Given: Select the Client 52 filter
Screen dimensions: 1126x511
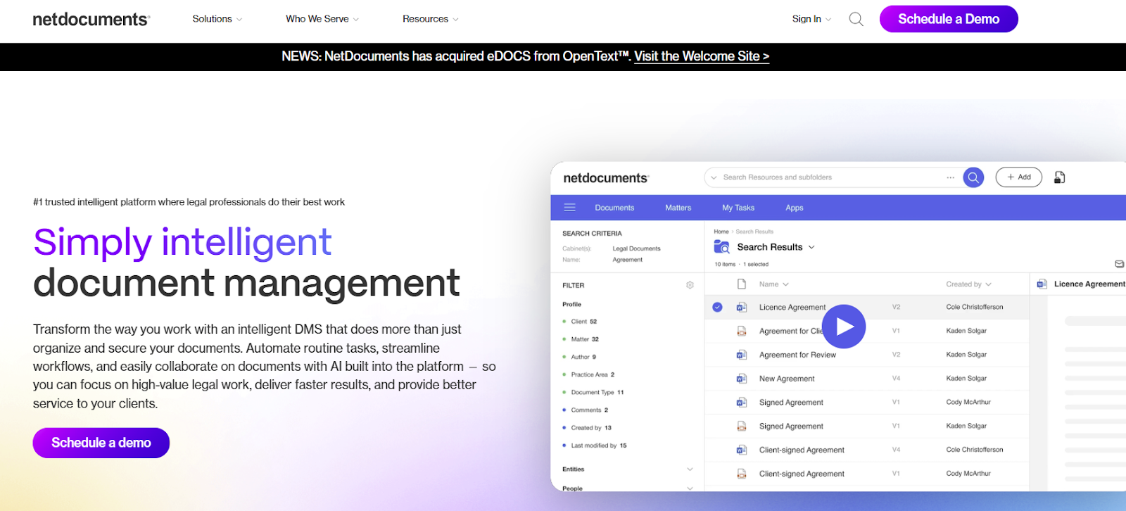Looking at the screenshot, I should 580,322.
